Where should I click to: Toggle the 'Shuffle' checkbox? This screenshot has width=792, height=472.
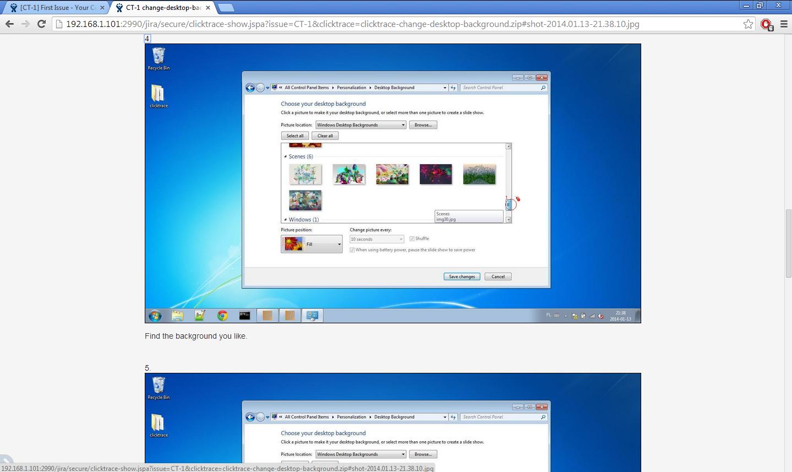[412, 238]
